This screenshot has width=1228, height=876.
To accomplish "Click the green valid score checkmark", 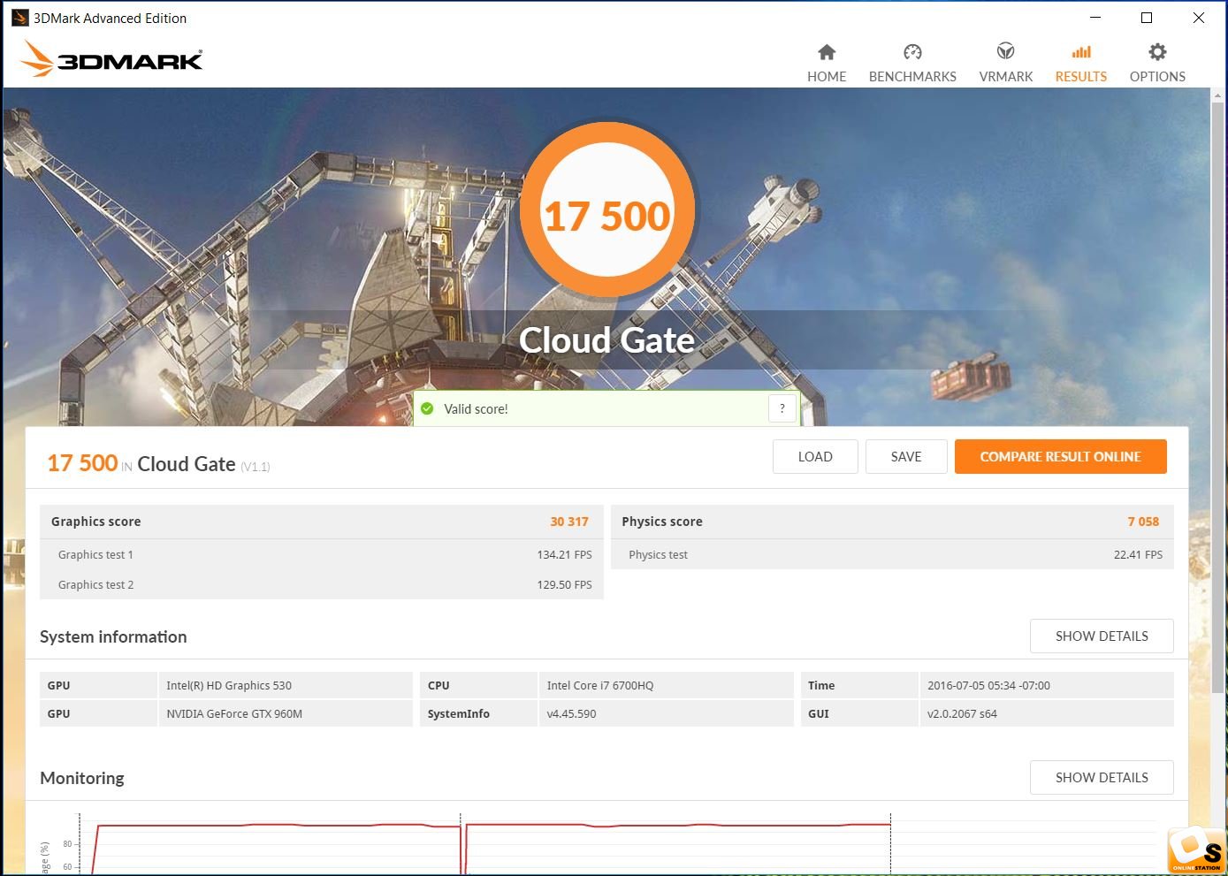I will pos(427,408).
